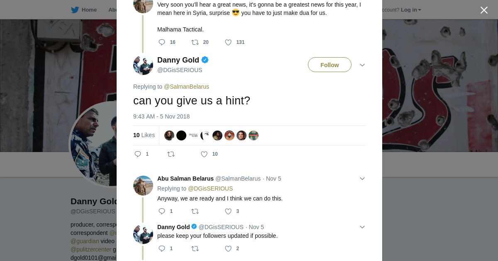Follow Danny Gold
This screenshot has height=261, width=498.
[330, 65]
